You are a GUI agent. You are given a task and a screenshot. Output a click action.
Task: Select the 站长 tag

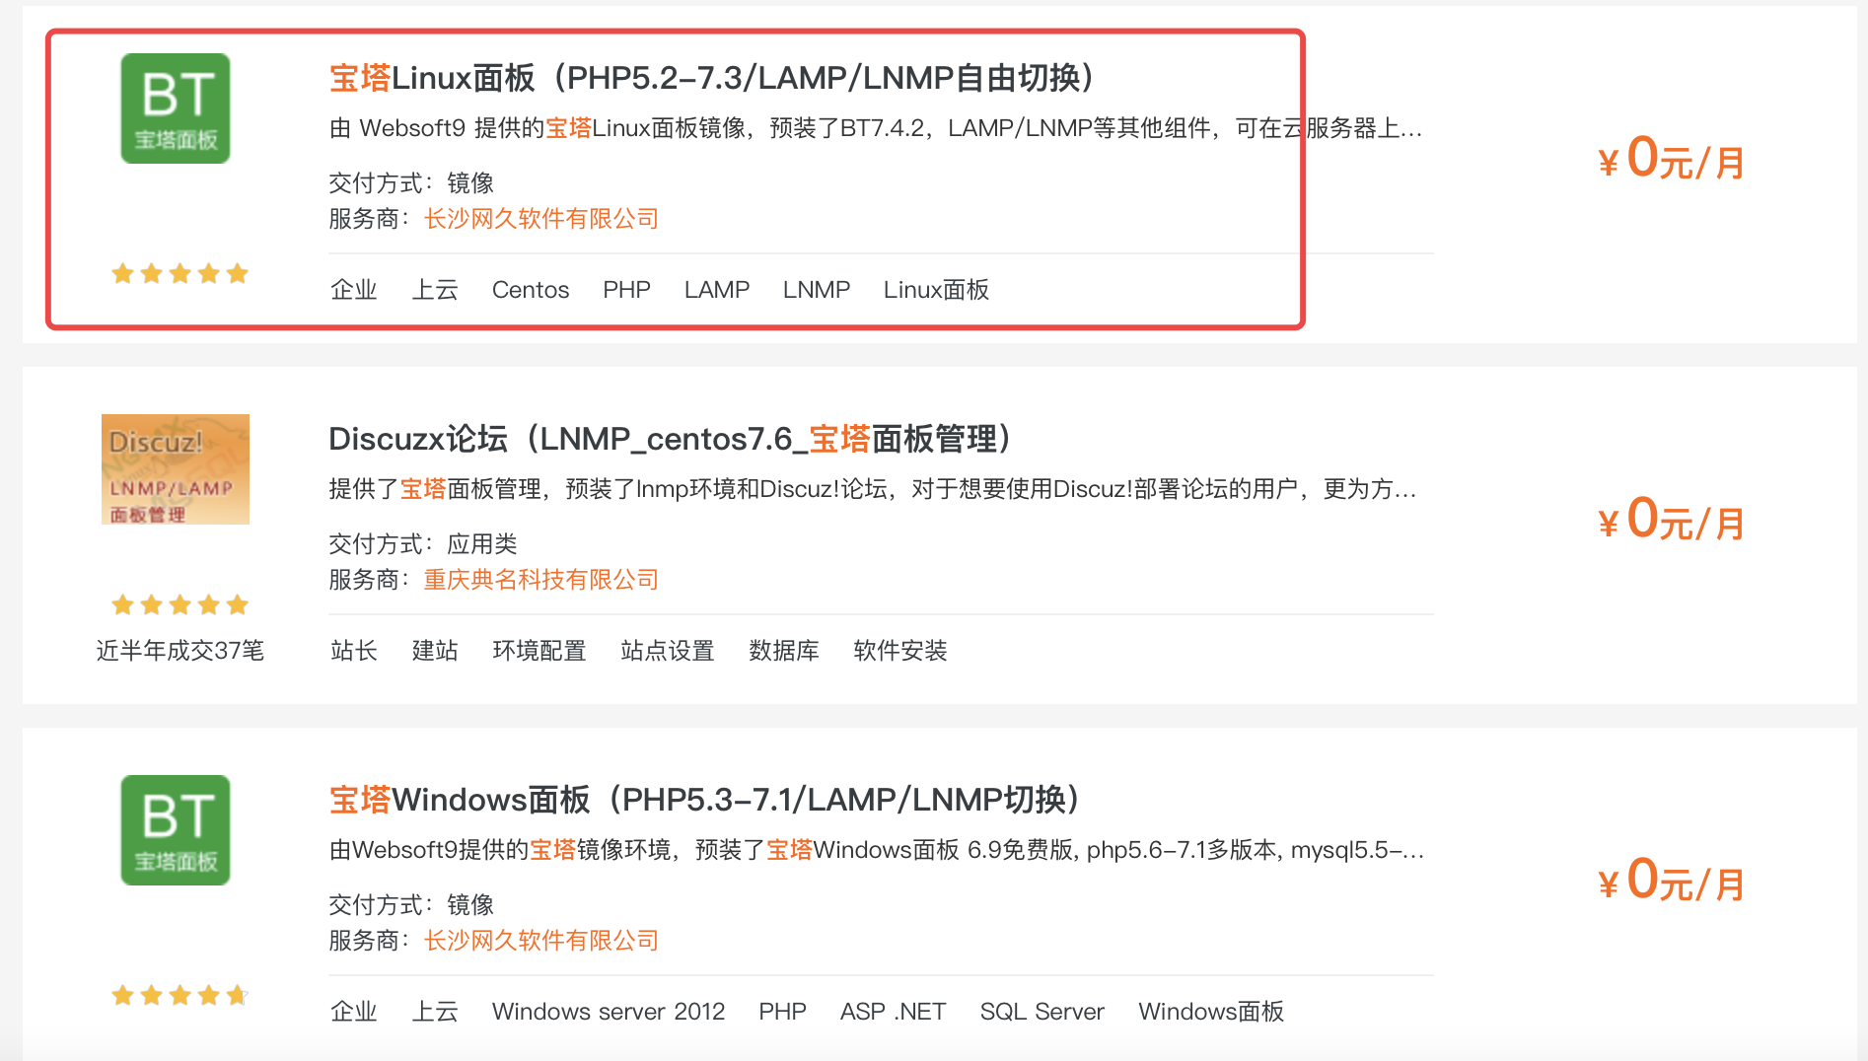354,651
